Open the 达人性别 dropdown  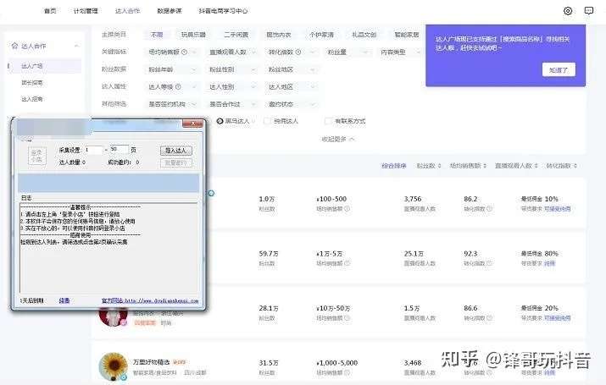click(x=232, y=87)
